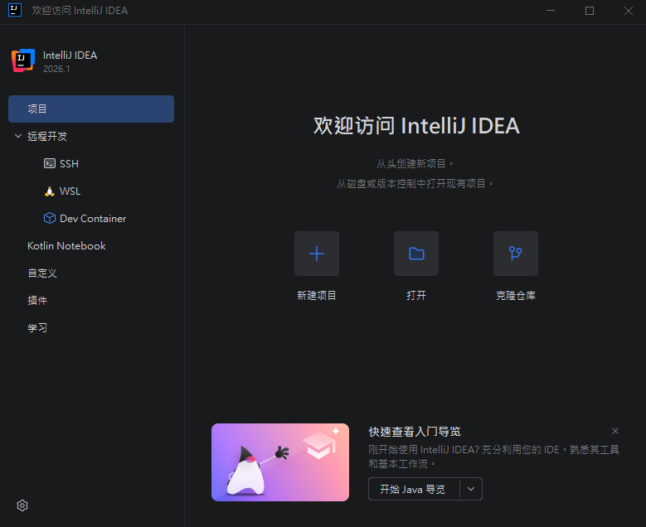
Task: Go to the 插件 section
Action: point(37,301)
